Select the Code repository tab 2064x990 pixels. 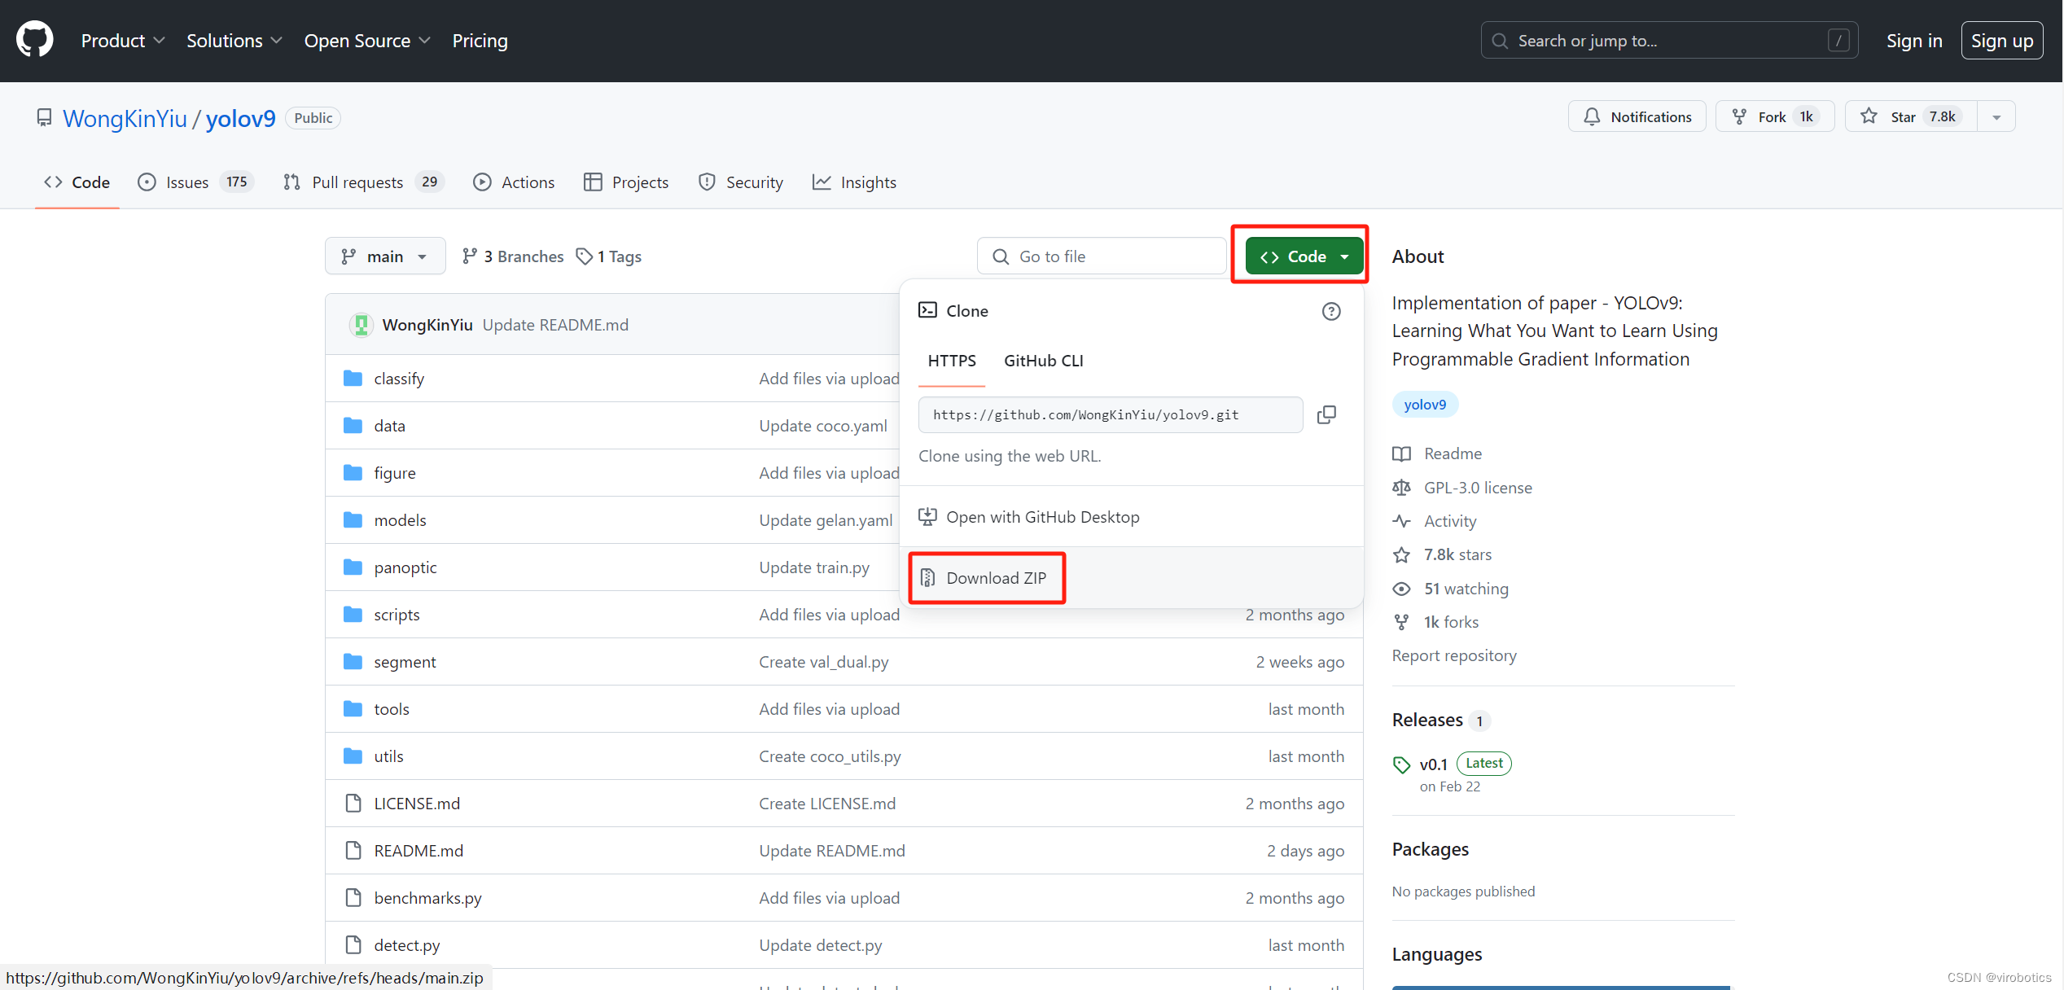(77, 182)
